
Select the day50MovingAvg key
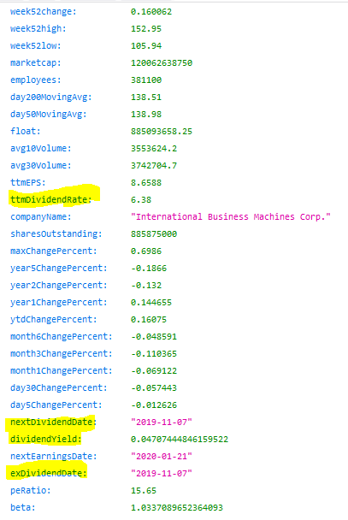[x=49, y=114]
